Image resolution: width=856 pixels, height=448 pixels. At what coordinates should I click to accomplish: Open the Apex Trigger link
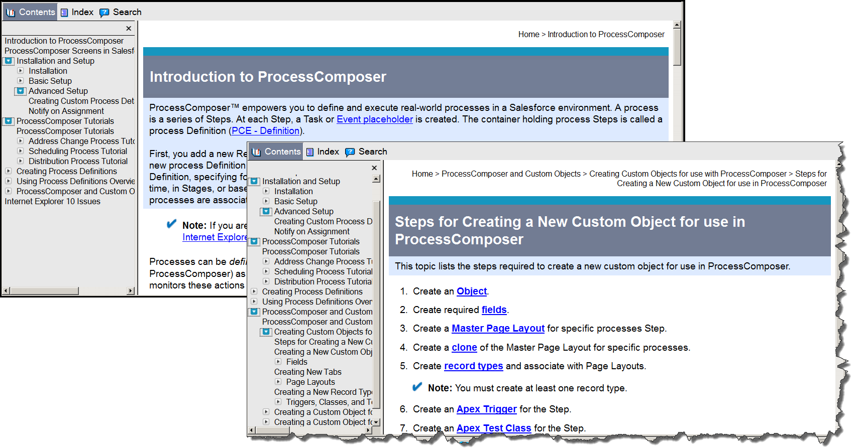[486, 409]
